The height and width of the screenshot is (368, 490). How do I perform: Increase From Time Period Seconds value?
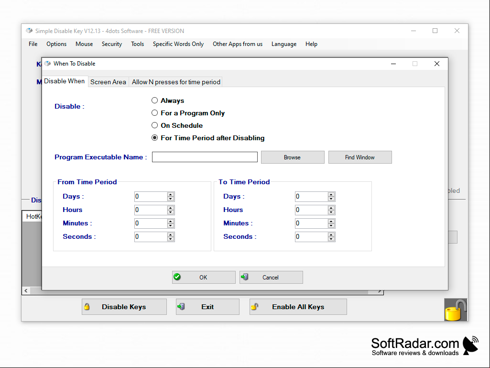pyautogui.click(x=171, y=234)
